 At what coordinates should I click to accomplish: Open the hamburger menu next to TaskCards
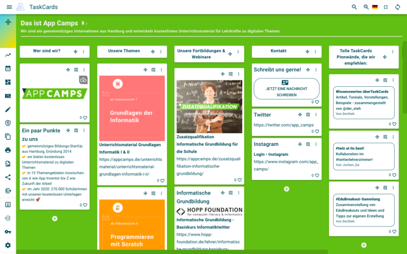point(9,7)
